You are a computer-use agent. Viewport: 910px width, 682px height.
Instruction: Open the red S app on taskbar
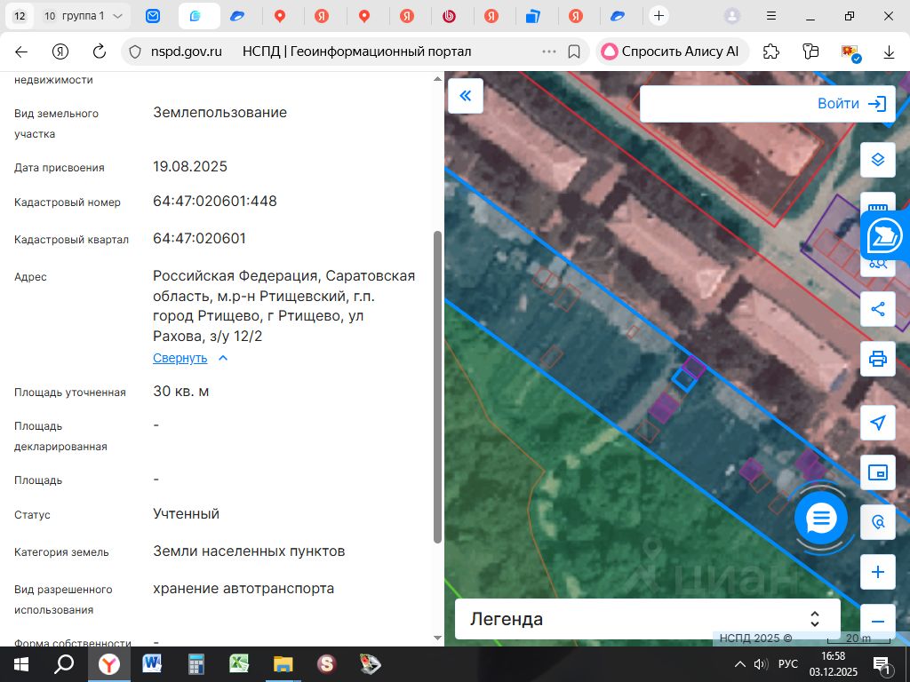tap(327, 664)
